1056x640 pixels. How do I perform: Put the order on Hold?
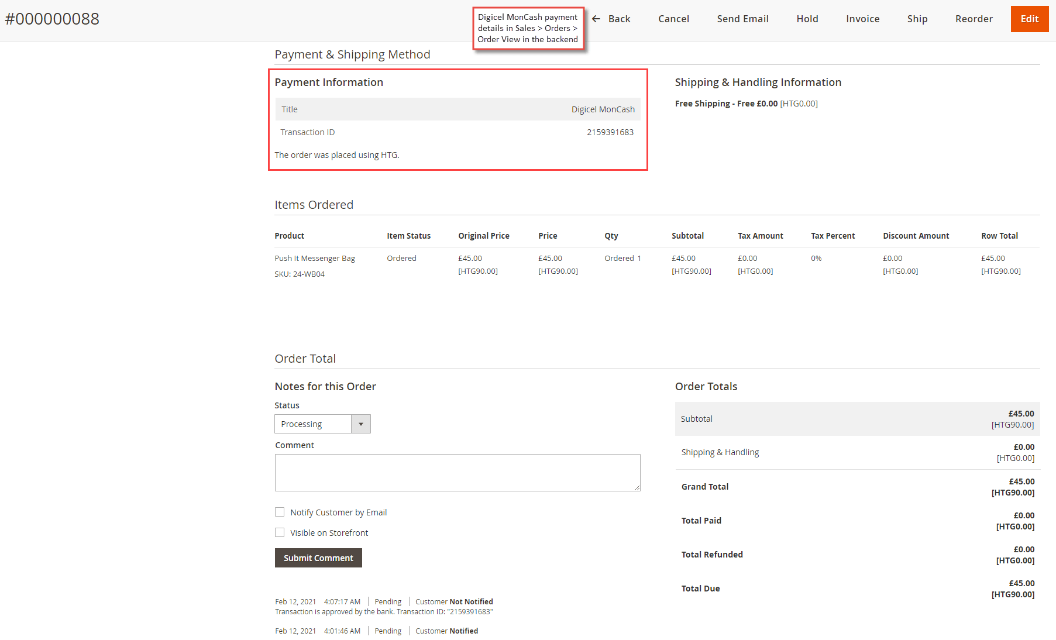tap(807, 18)
